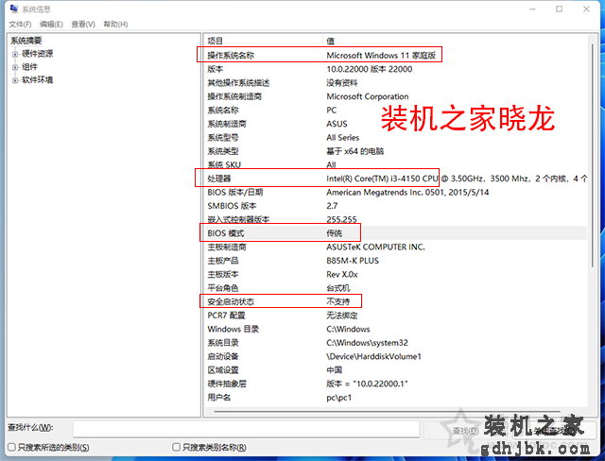605x461 pixels.
Task: Select the 主板制造商 row
Action: pos(395,247)
